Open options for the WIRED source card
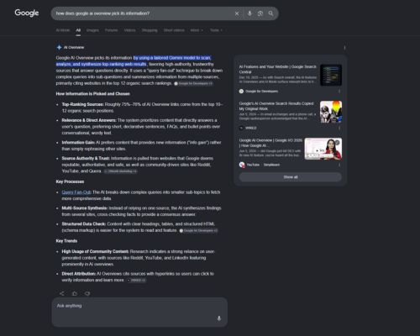The image size is (420, 336). pyautogui.click(x=339, y=128)
